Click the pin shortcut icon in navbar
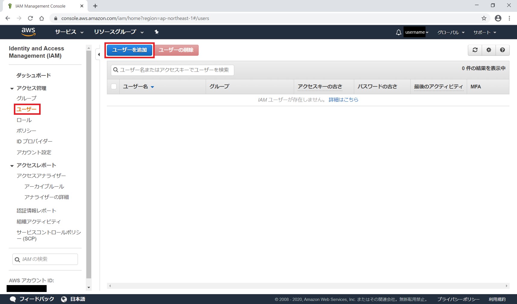 [156, 32]
